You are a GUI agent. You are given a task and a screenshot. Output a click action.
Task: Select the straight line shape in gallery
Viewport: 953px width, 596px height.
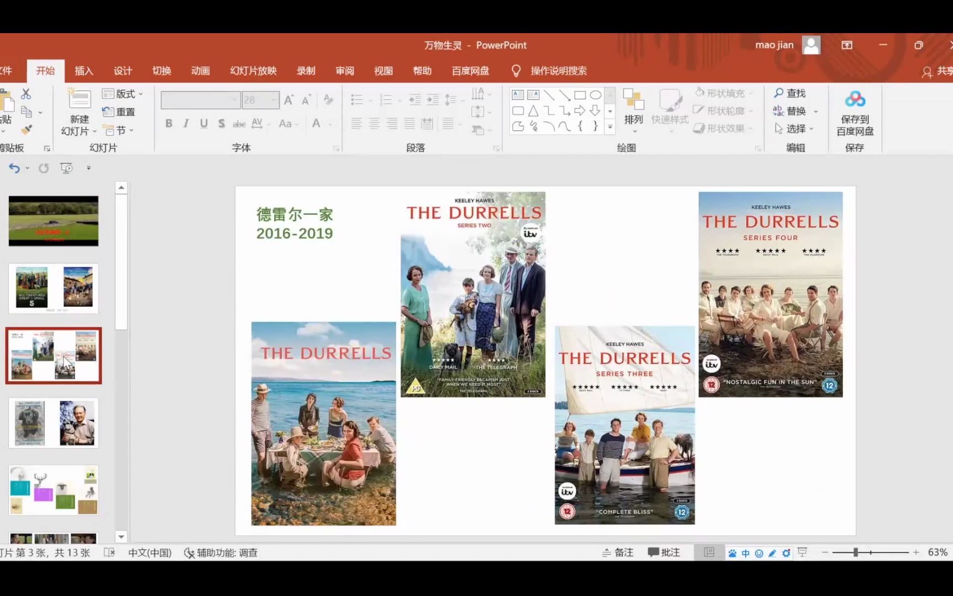pos(549,95)
